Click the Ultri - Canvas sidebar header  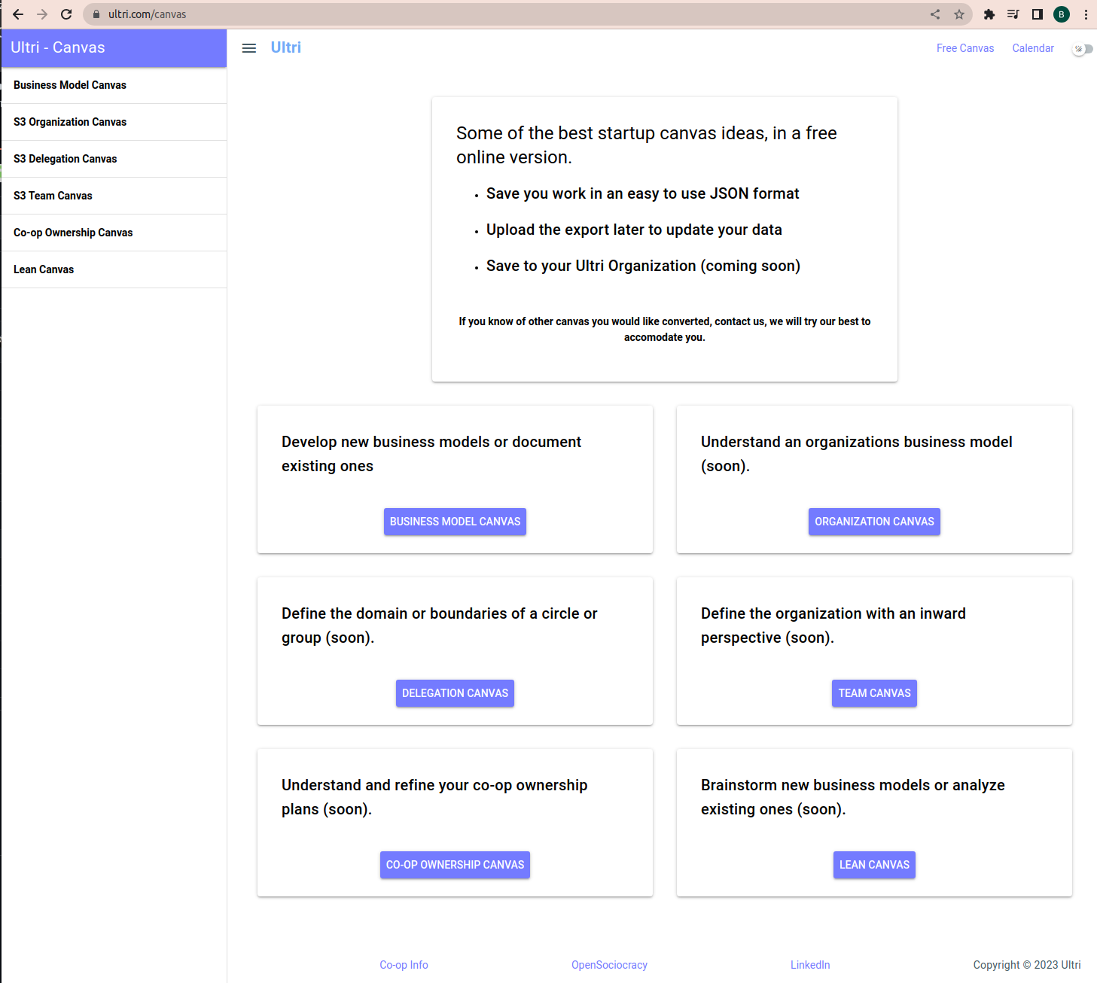pyautogui.click(x=114, y=47)
